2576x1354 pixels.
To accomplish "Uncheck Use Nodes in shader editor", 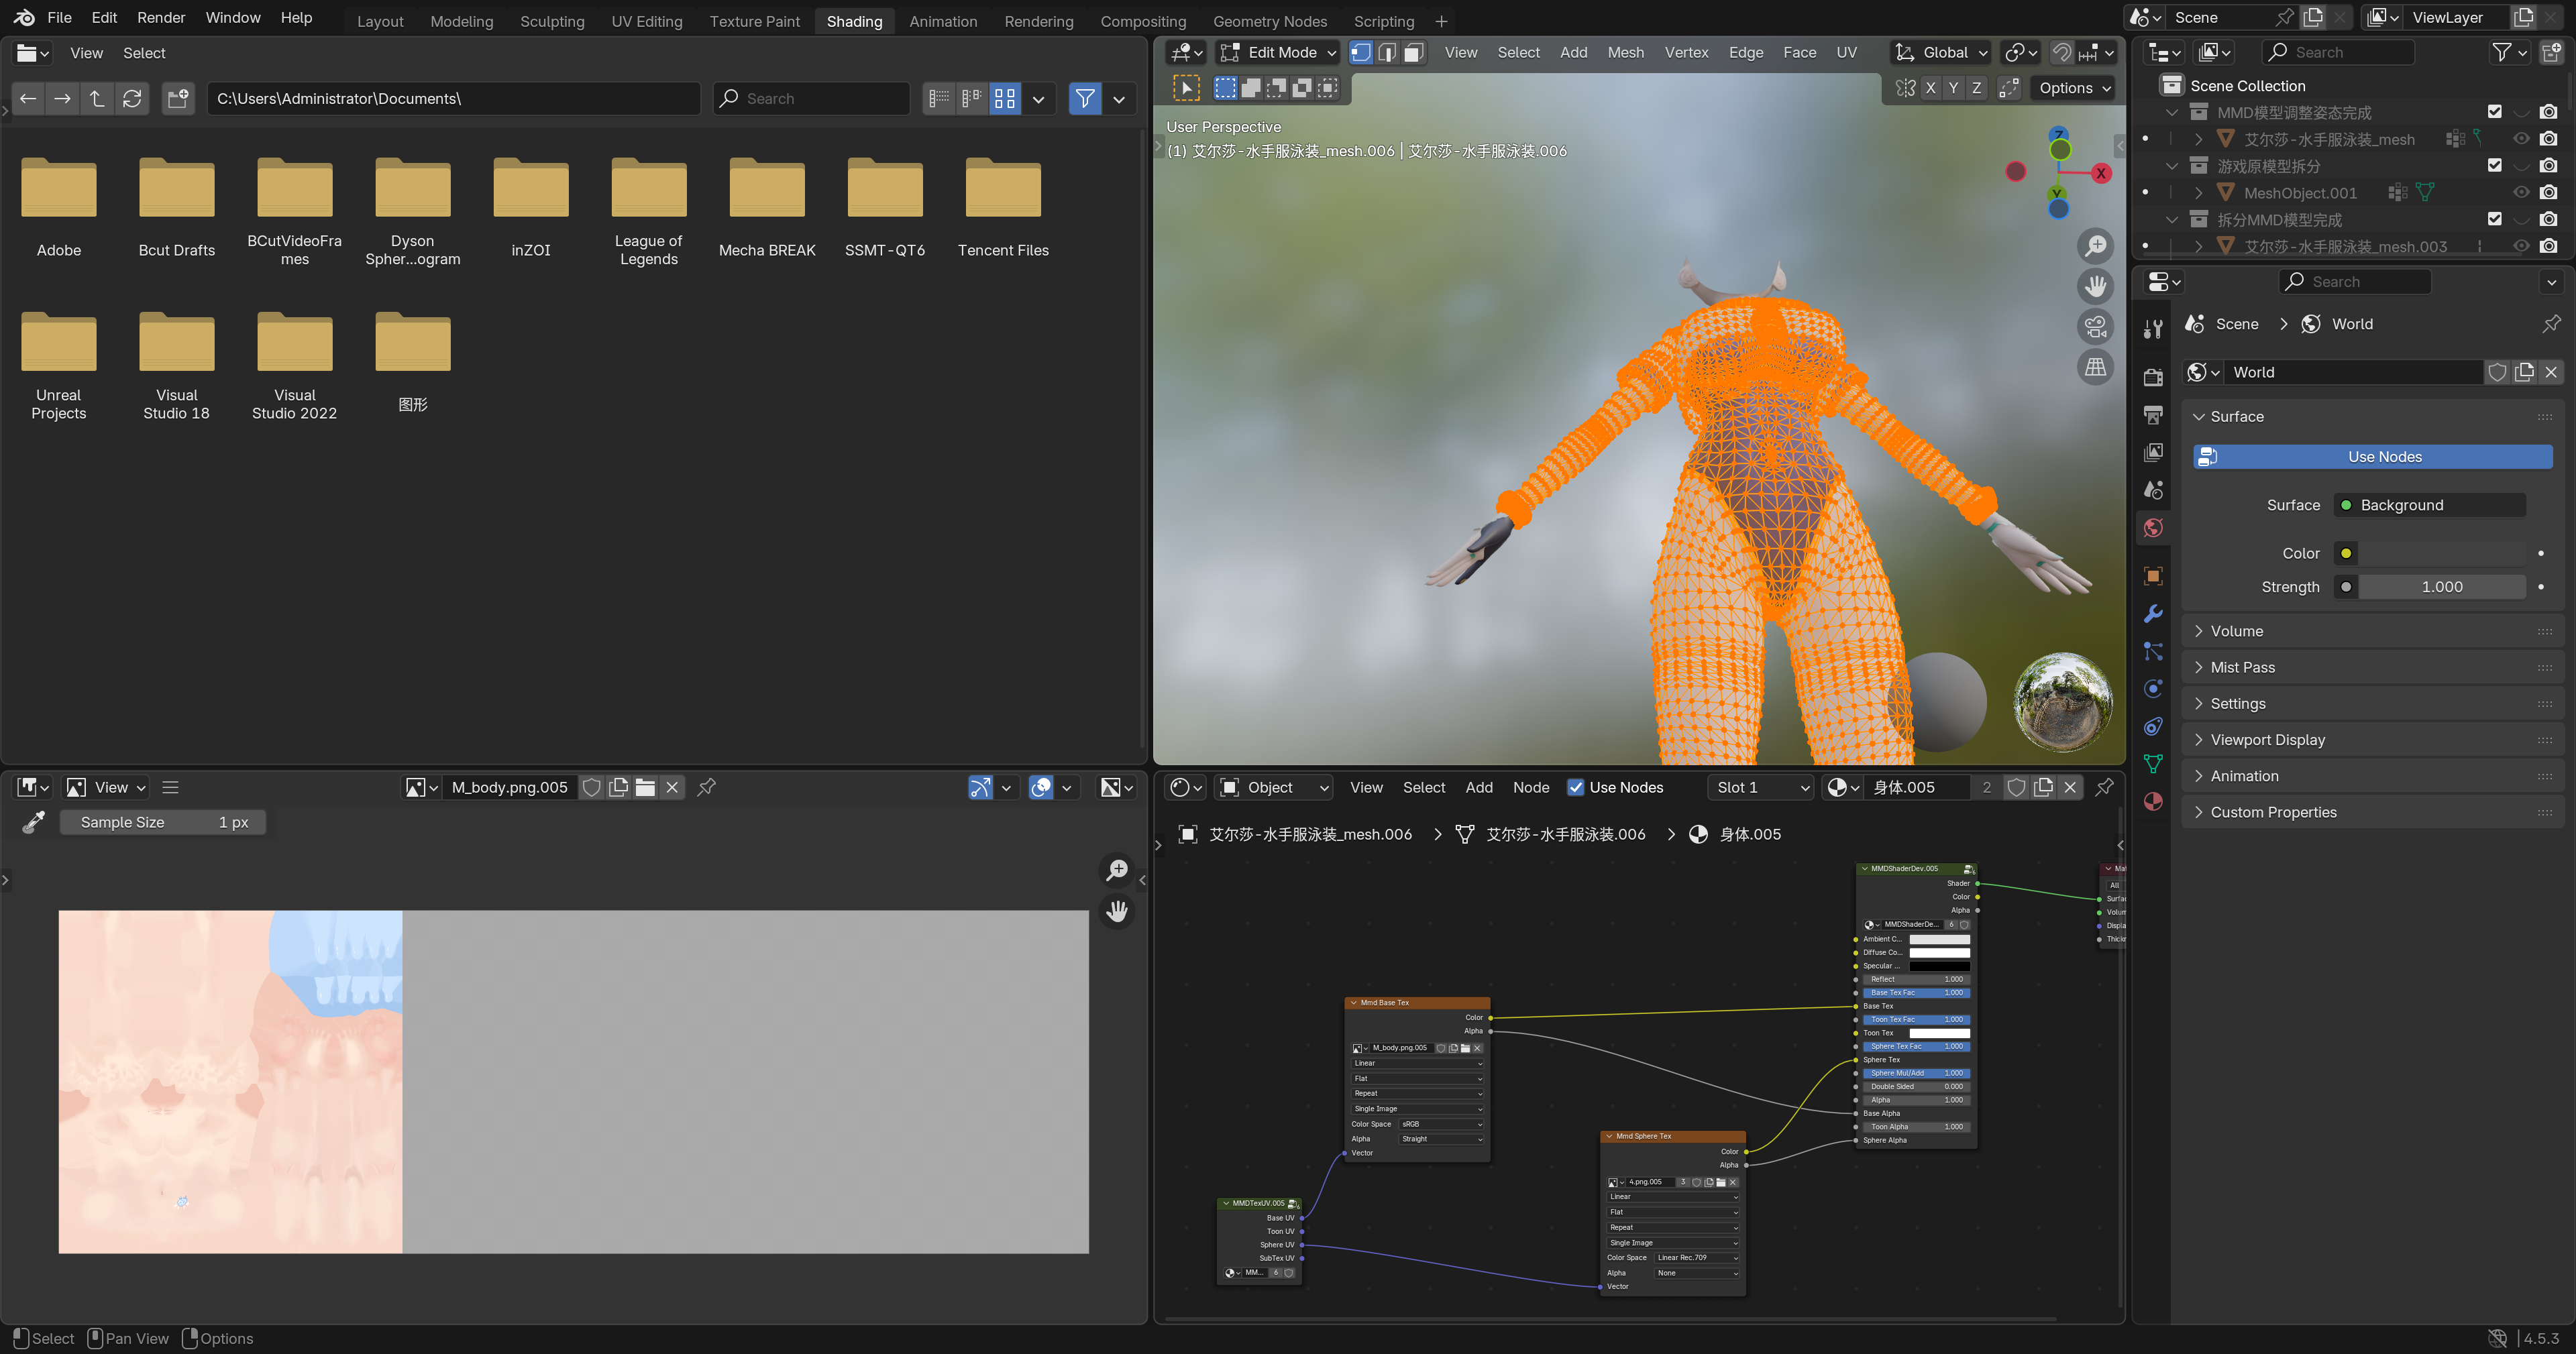I will pos(1575,787).
